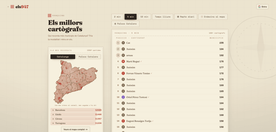Click the name Cat in the ranking

128,43
